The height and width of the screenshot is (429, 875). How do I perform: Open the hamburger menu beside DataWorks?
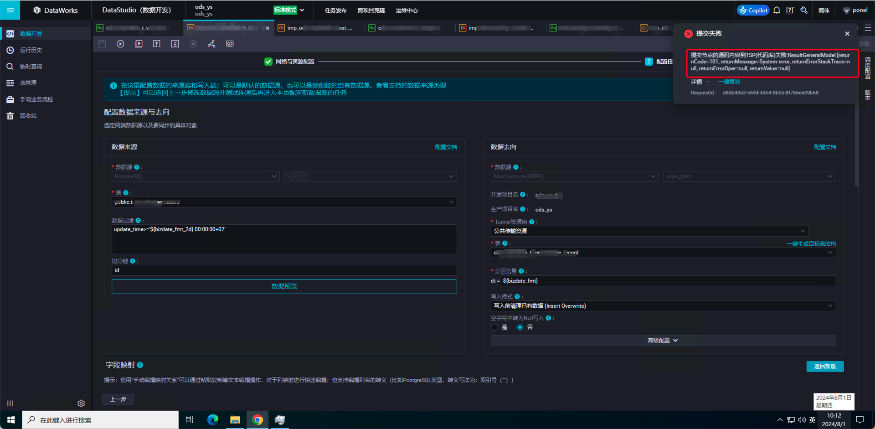click(x=10, y=10)
